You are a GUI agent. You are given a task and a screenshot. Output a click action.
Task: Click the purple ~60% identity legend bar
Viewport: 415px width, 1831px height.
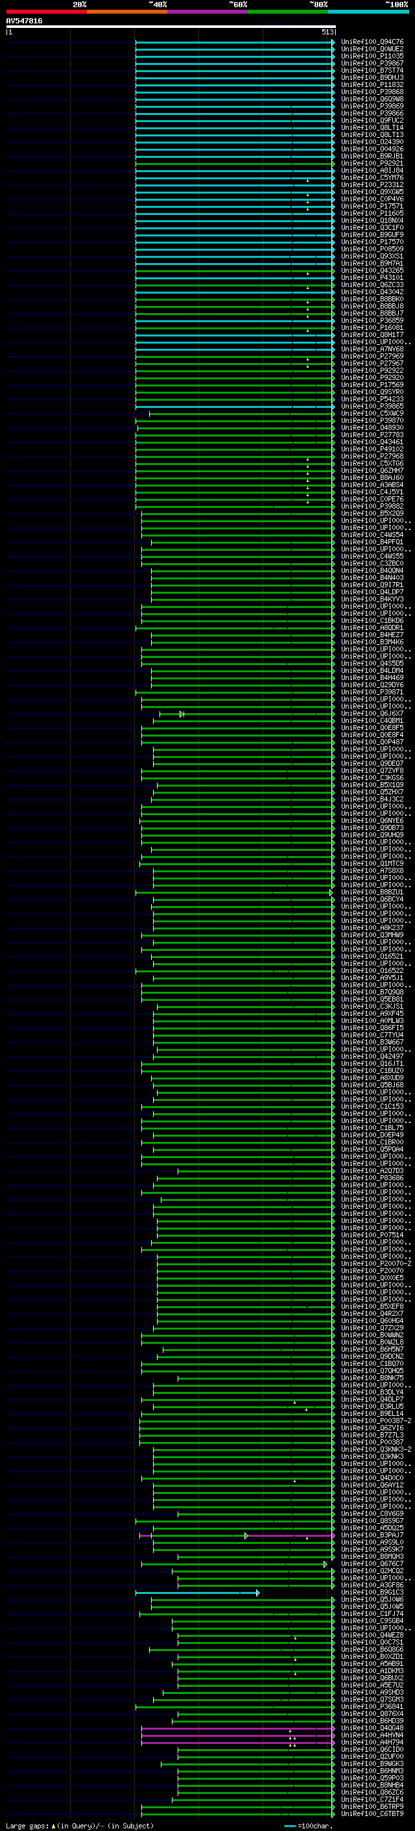coord(208,12)
